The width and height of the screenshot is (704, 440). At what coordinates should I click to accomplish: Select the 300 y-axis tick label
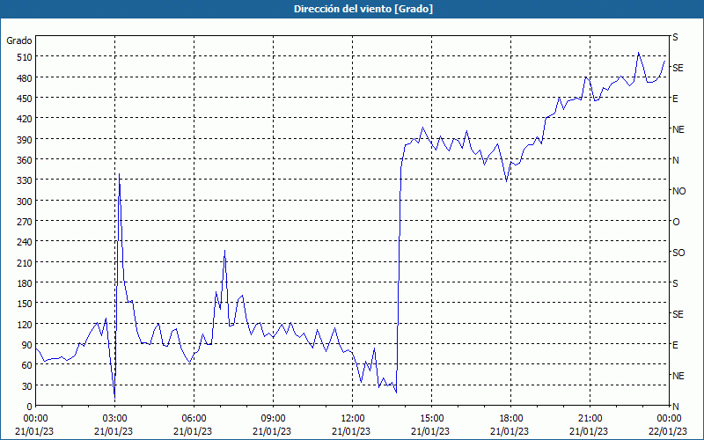point(25,202)
